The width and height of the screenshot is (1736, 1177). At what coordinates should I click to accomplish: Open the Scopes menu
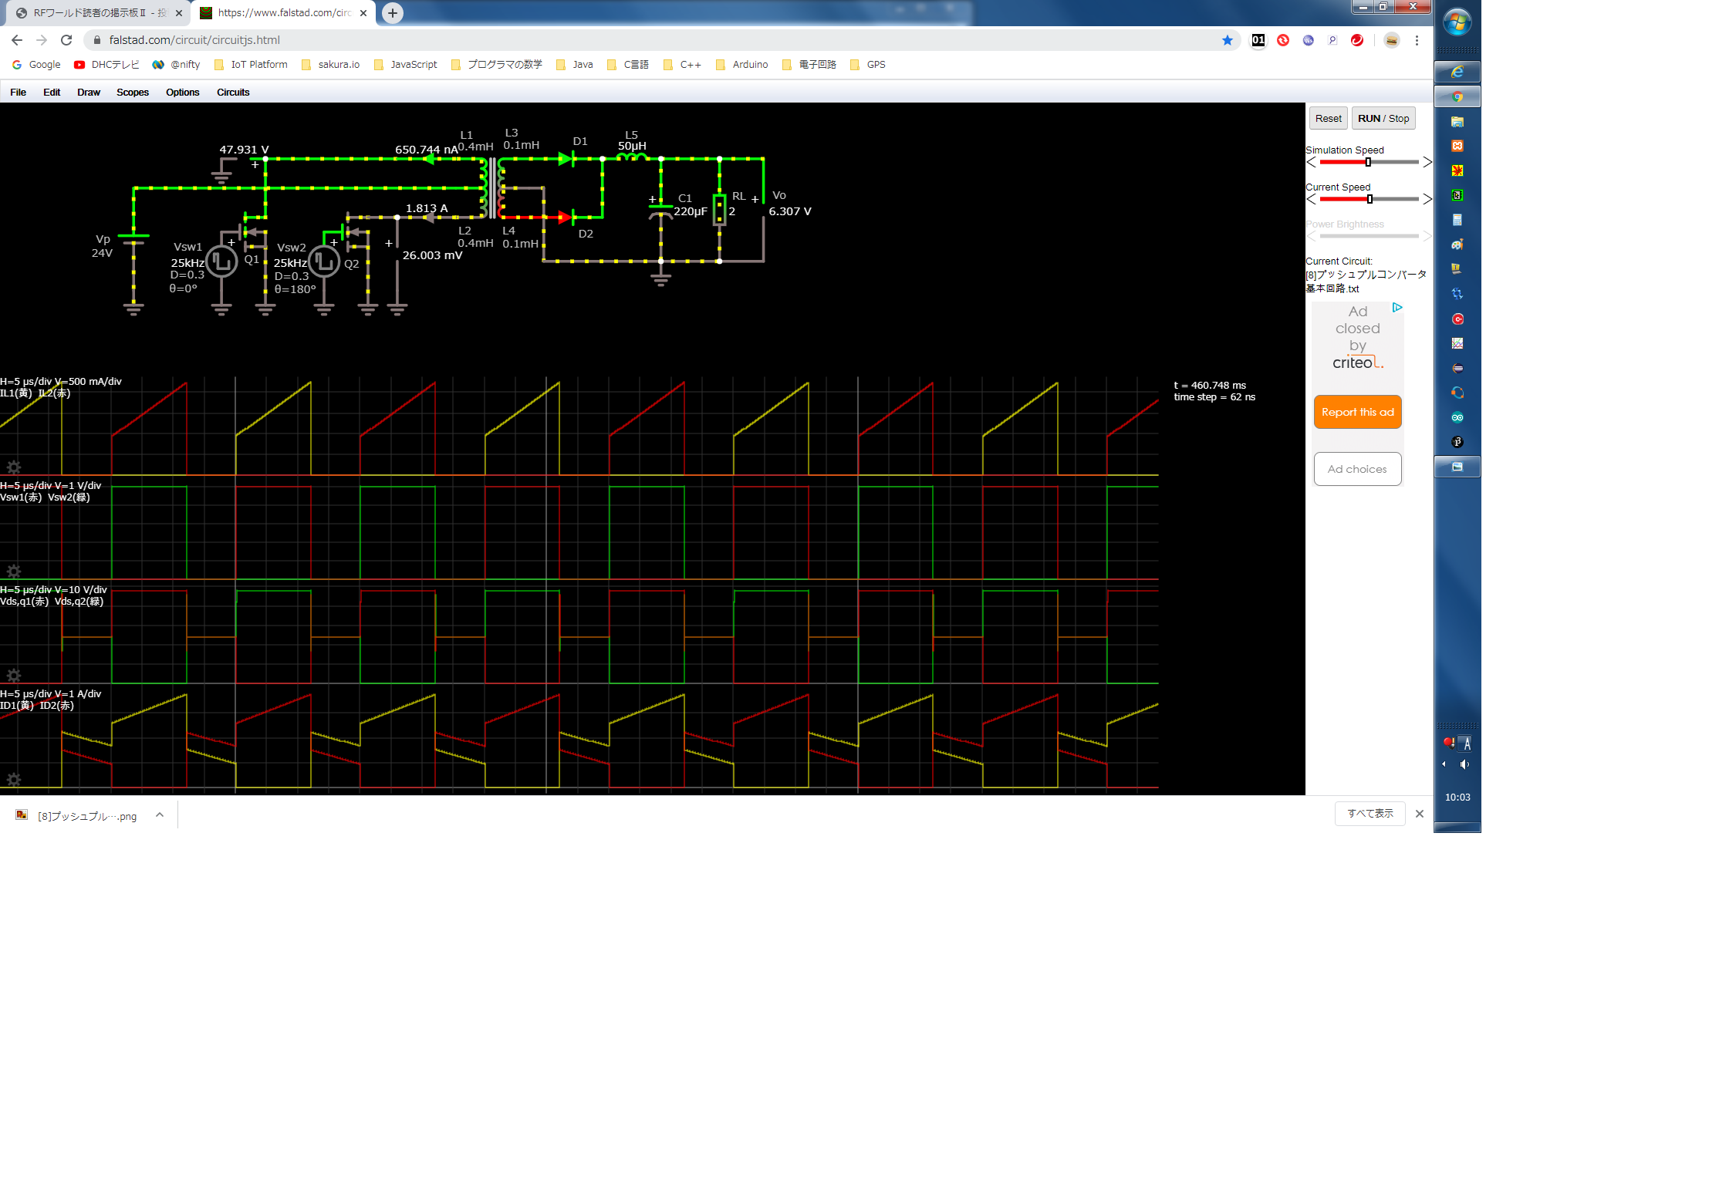(x=132, y=92)
